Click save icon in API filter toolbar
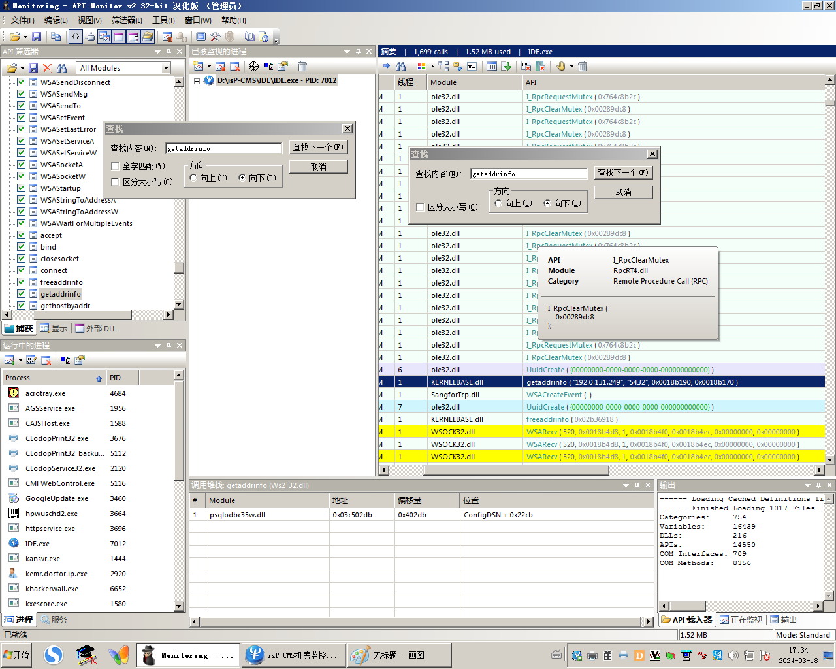Screen dimensions: 836x669 pyautogui.click(x=33, y=67)
